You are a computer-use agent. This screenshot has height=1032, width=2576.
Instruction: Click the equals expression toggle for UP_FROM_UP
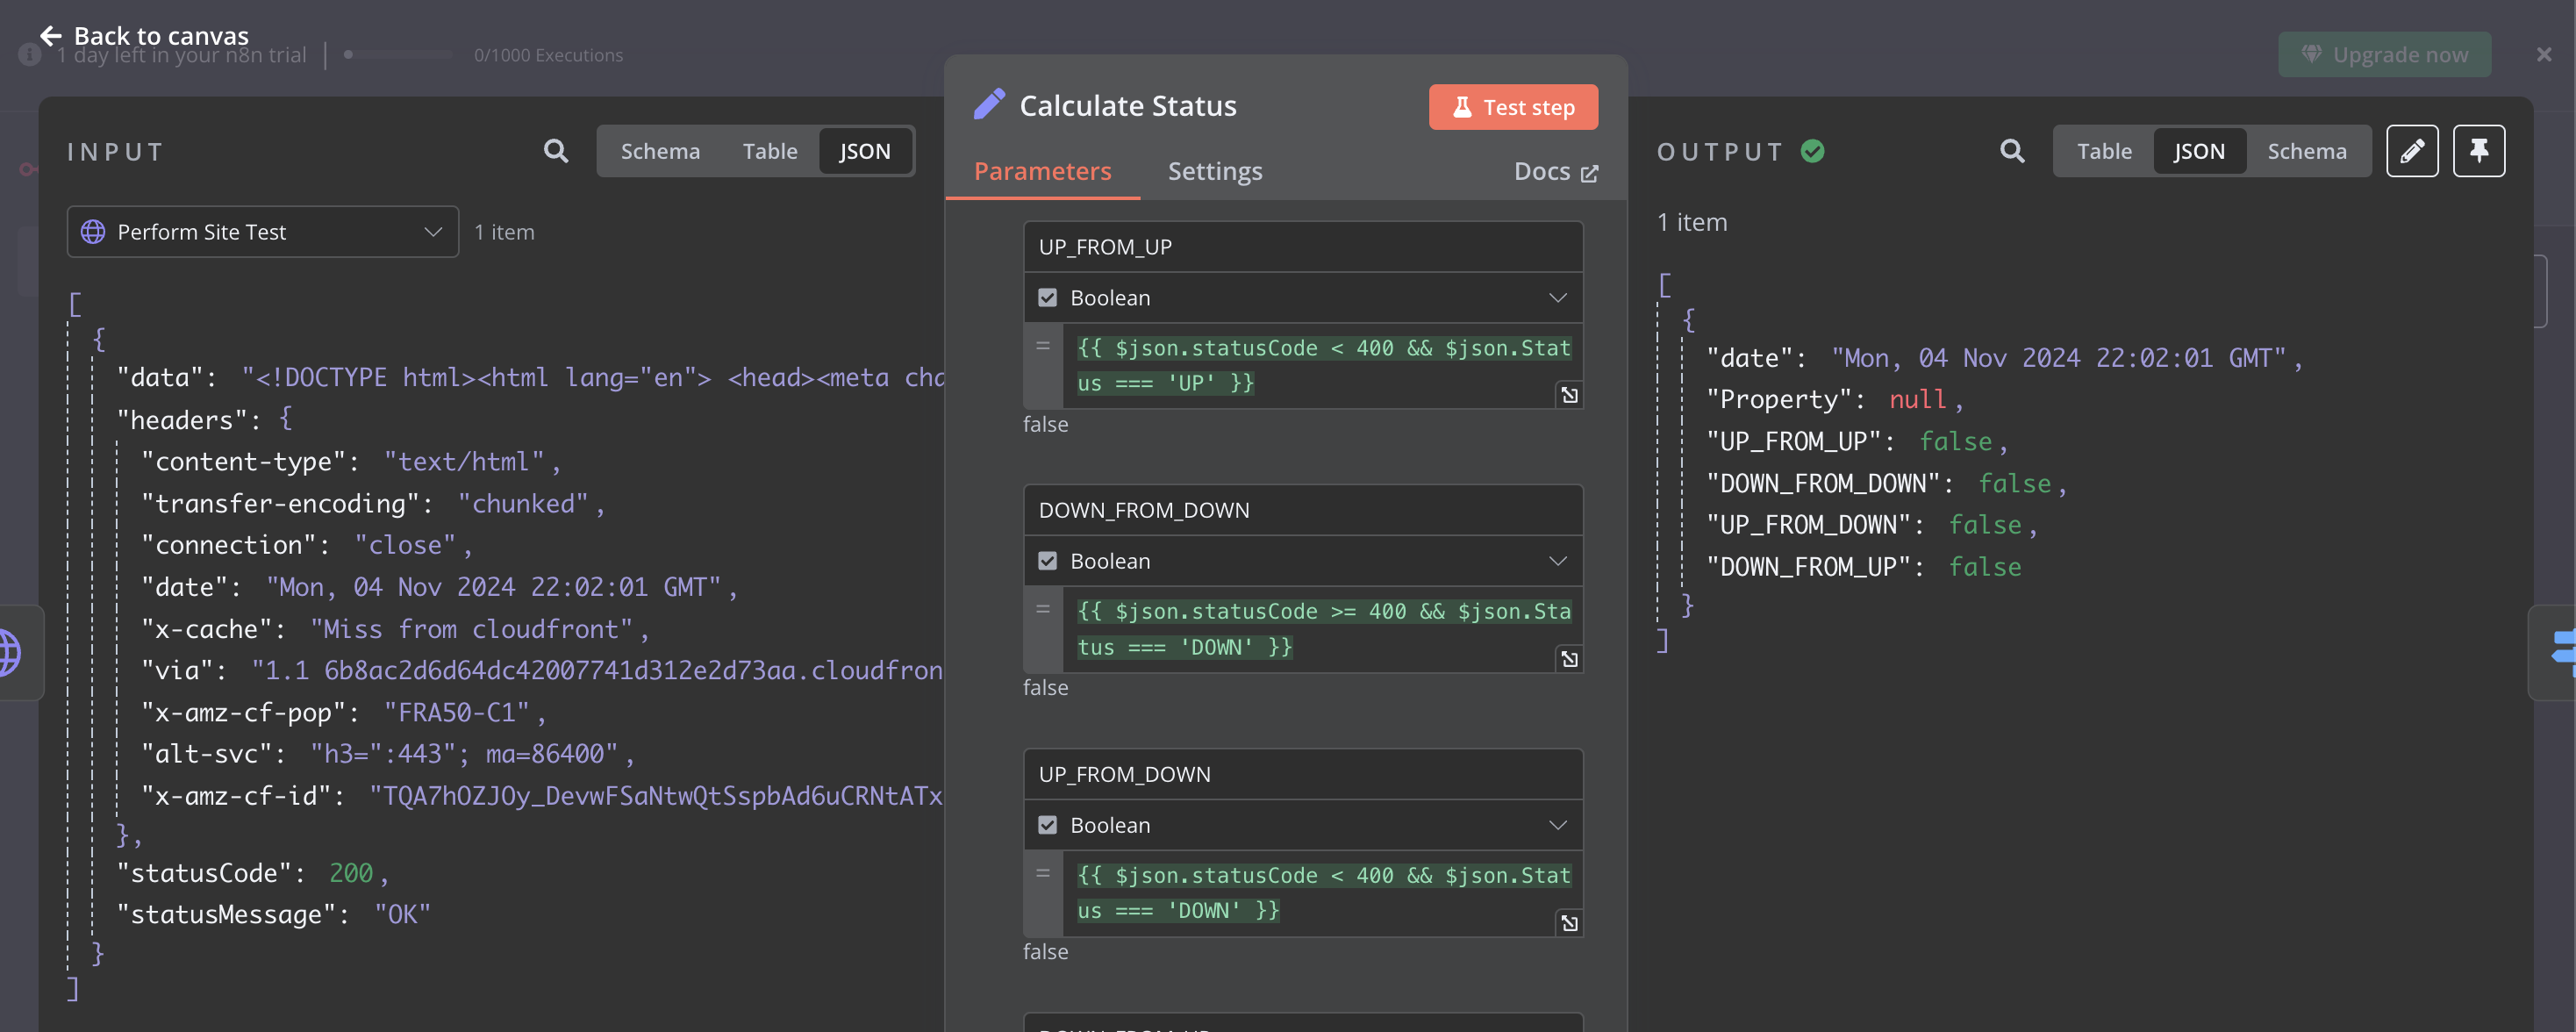click(1043, 346)
